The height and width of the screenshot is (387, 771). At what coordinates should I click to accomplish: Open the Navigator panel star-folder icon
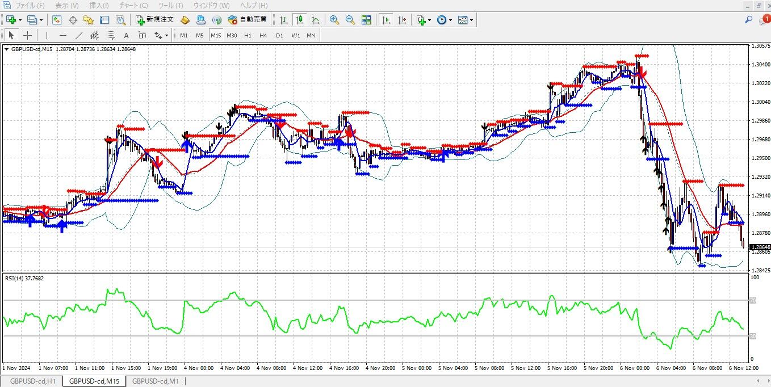pyautogui.click(x=89, y=20)
